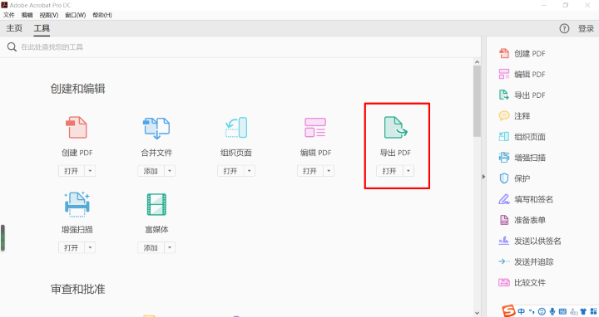Expand dropdown arrow next to 导出 PDF 打开

tap(408, 171)
